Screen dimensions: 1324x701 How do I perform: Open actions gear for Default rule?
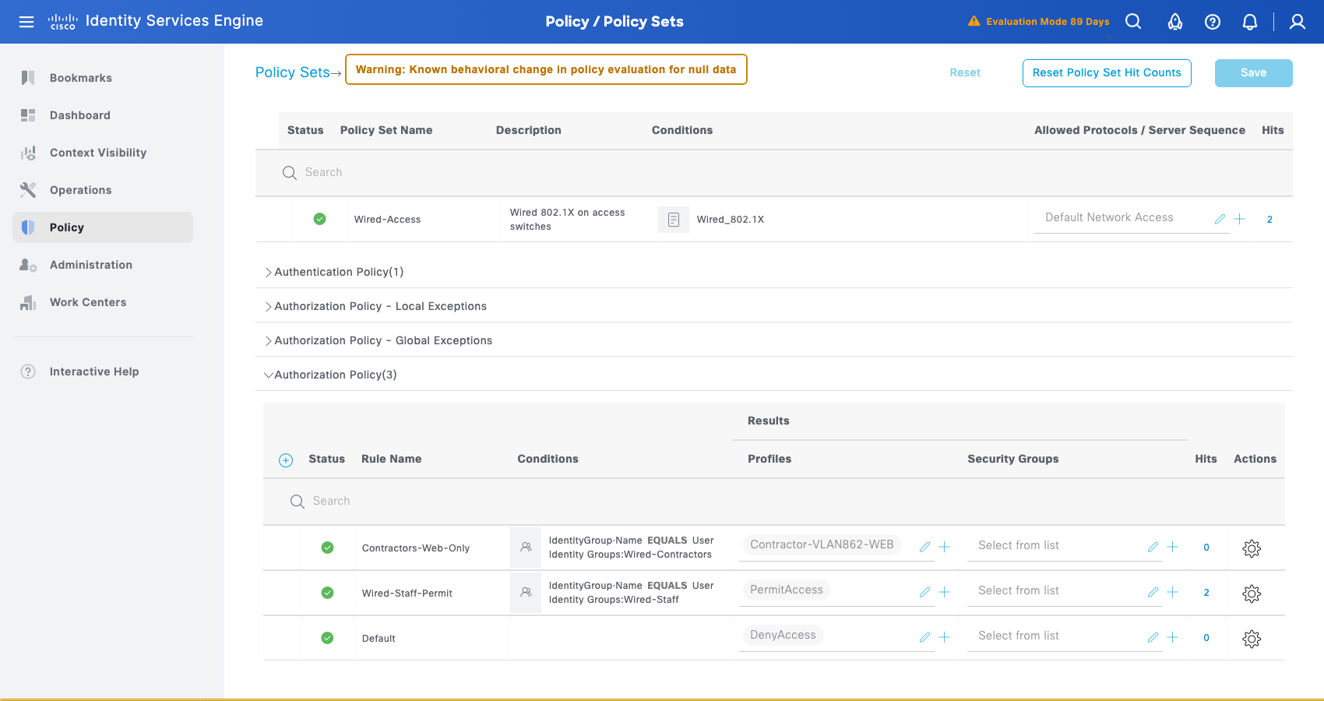1252,639
